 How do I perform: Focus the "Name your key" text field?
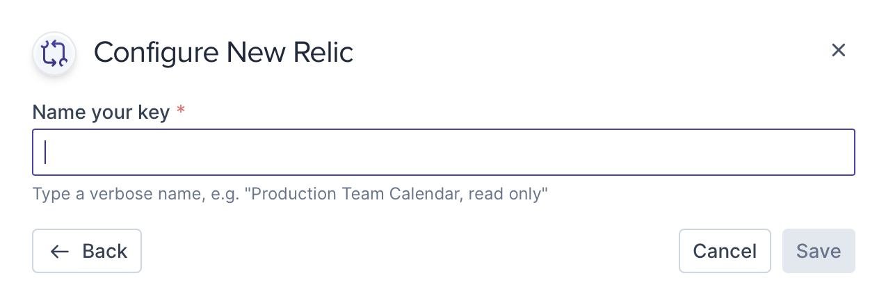click(x=444, y=152)
